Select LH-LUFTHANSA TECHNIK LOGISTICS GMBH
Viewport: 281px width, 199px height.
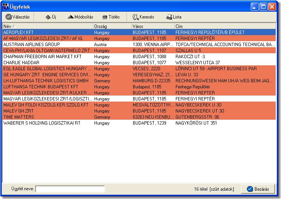pos(139,81)
